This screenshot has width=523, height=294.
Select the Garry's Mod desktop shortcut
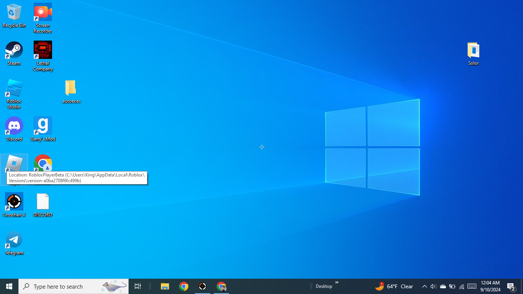[43, 129]
